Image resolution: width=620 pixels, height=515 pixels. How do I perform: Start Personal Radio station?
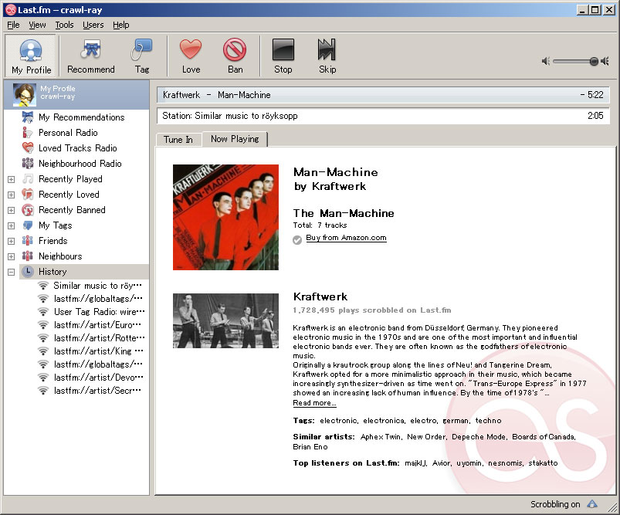(x=68, y=133)
